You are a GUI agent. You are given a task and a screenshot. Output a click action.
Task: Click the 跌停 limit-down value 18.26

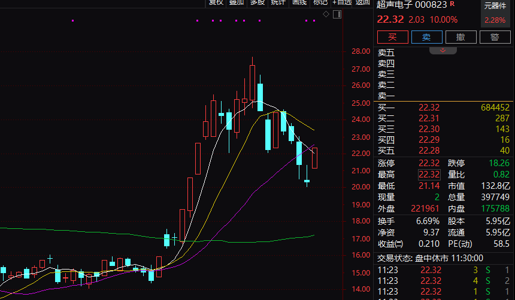[499, 163]
